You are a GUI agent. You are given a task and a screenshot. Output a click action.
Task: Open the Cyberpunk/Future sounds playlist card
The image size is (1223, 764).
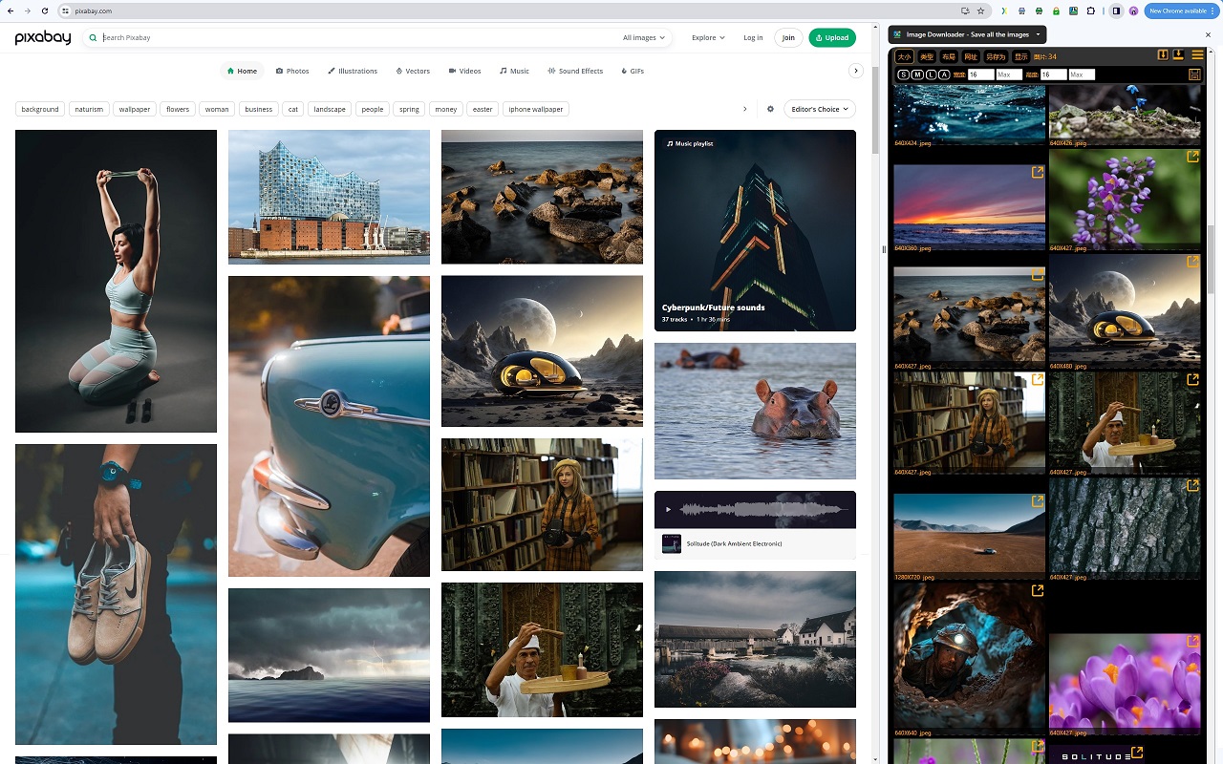(755, 230)
